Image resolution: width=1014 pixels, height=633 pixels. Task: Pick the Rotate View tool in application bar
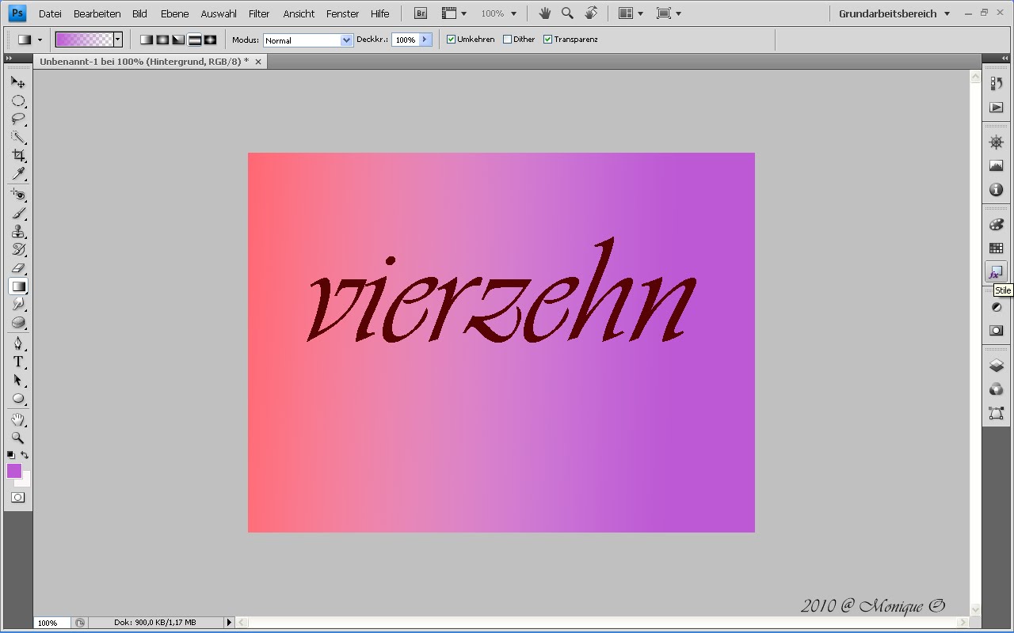pos(591,13)
